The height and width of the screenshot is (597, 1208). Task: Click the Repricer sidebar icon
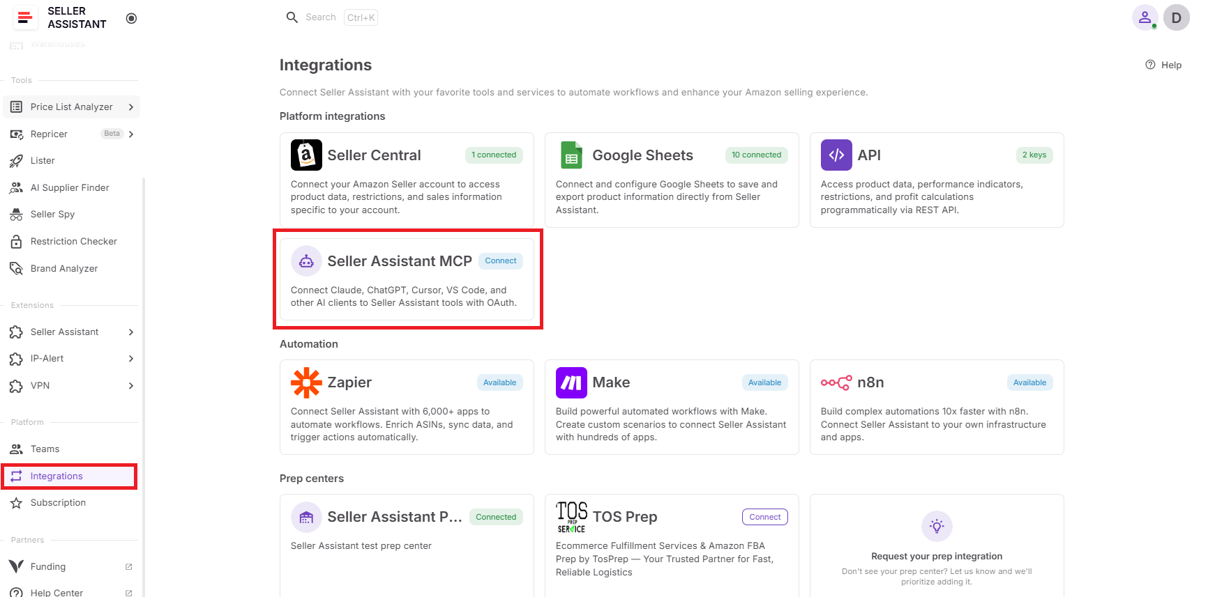coord(16,134)
